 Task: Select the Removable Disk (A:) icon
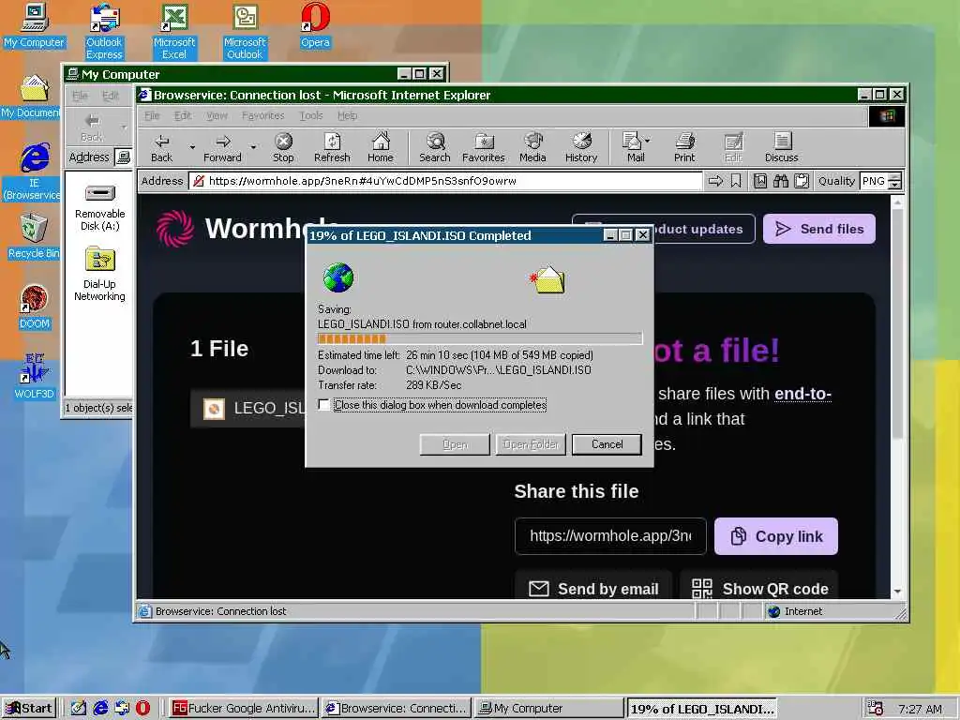click(99, 207)
